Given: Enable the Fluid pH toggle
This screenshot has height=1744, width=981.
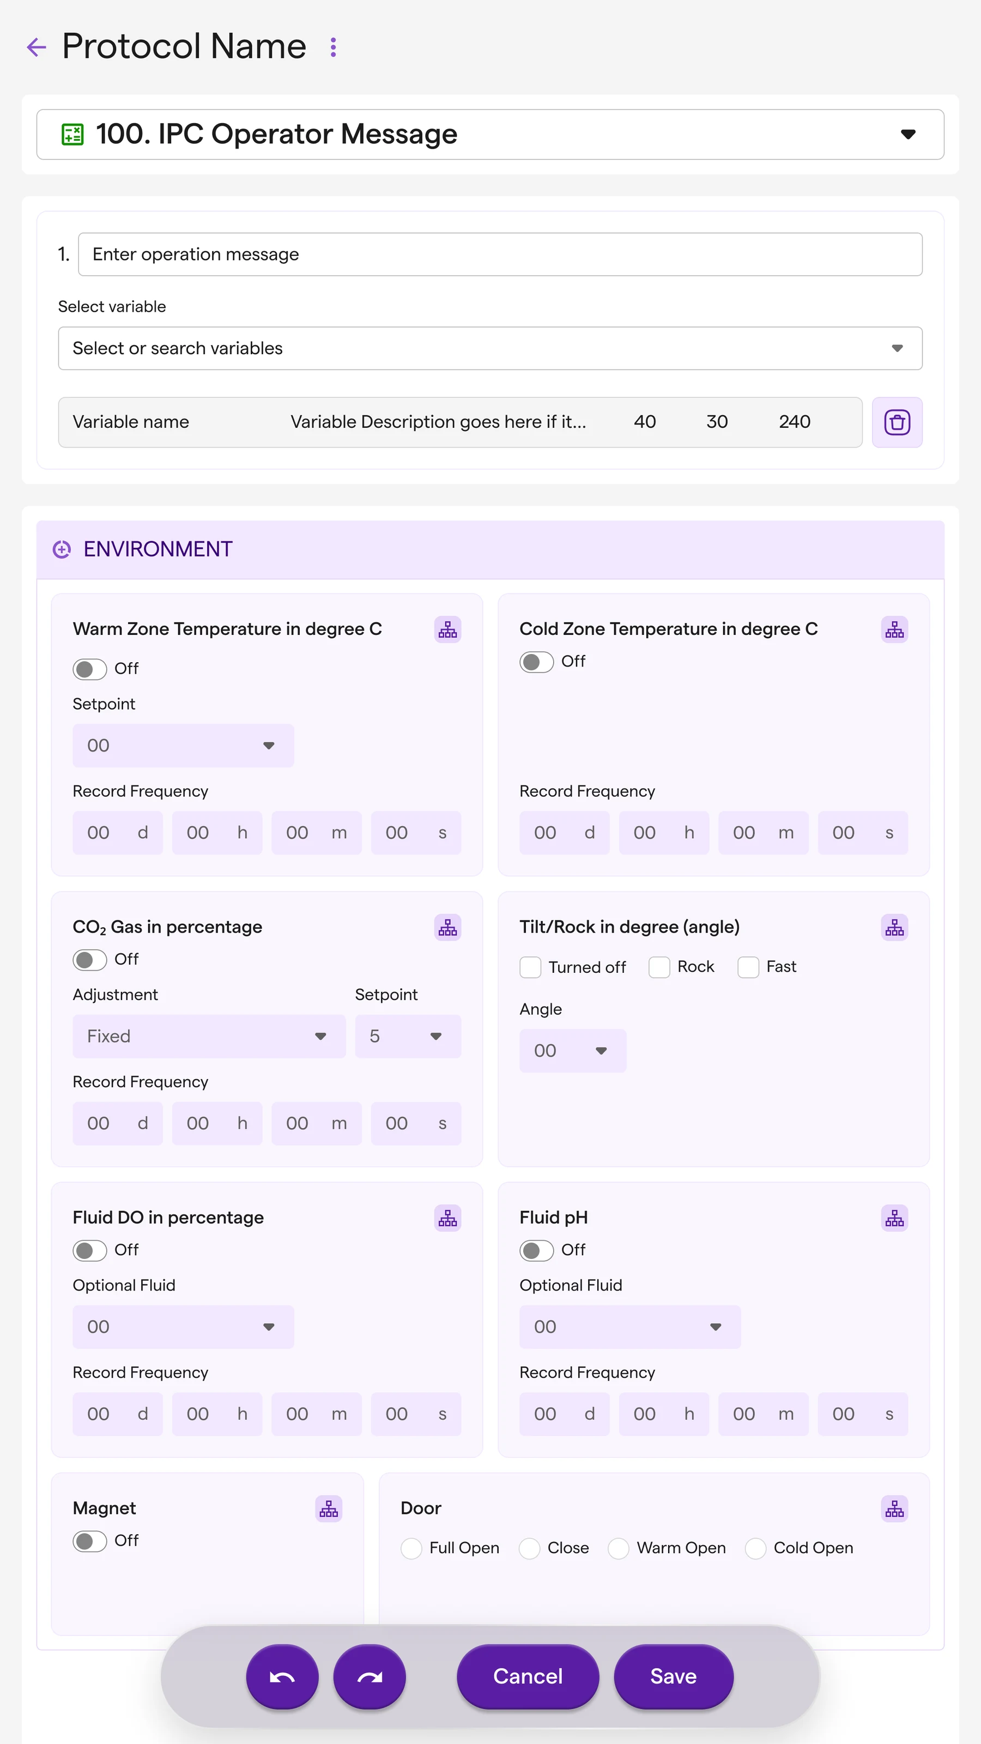Looking at the screenshot, I should (536, 1250).
